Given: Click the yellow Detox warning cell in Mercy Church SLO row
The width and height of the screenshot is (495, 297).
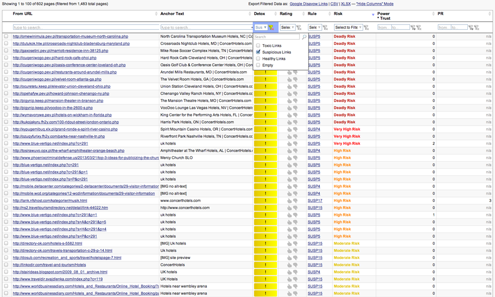Looking at the screenshot, I should tap(266, 158).
